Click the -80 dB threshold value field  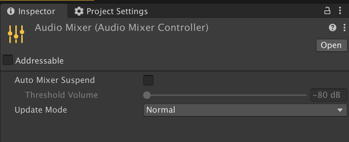click(329, 95)
